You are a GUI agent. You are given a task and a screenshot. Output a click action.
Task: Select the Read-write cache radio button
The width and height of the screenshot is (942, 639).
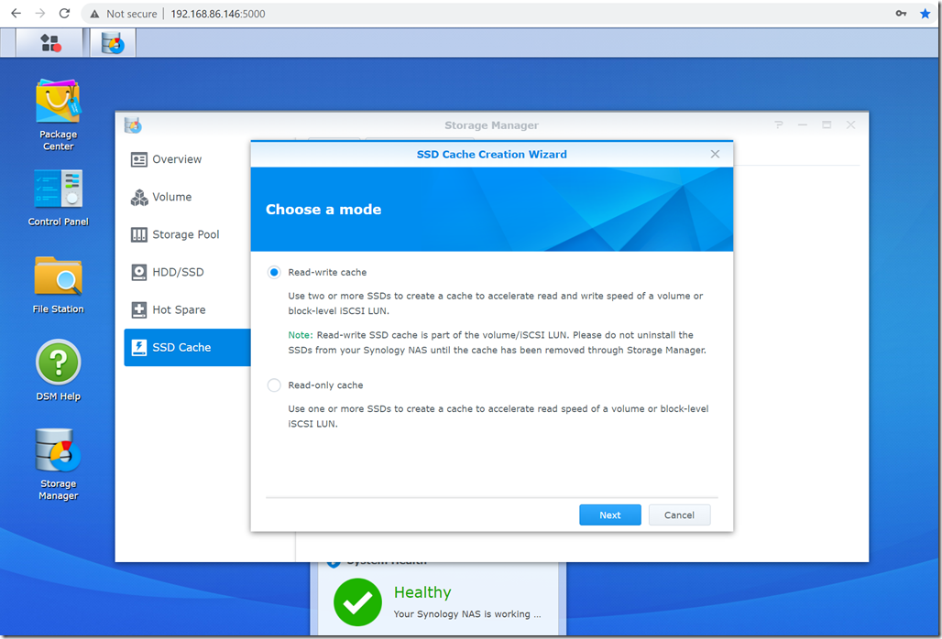[274, 273]
